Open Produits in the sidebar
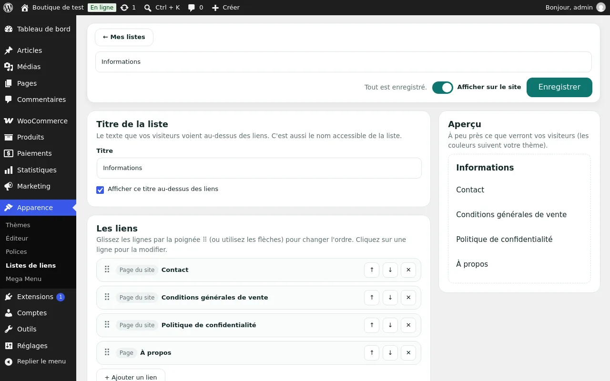 tap(38, 137)
